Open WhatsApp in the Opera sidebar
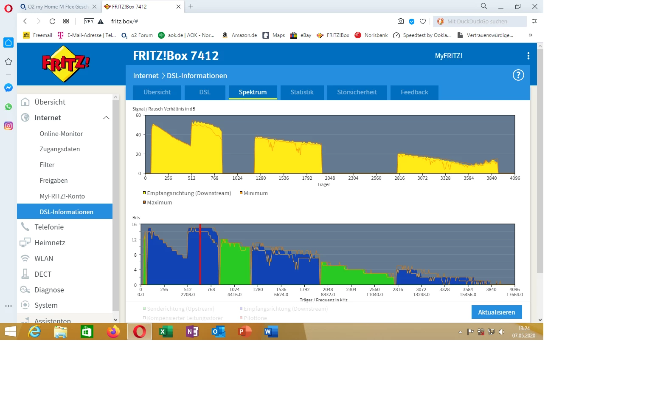This screenshot has width=652, height=408. point(8,107)
